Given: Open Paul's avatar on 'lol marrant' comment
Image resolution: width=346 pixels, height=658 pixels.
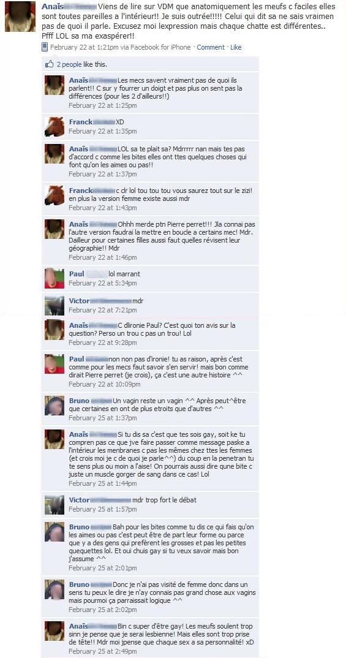Looking at the screenshot, I should click(x=55, y=279).
